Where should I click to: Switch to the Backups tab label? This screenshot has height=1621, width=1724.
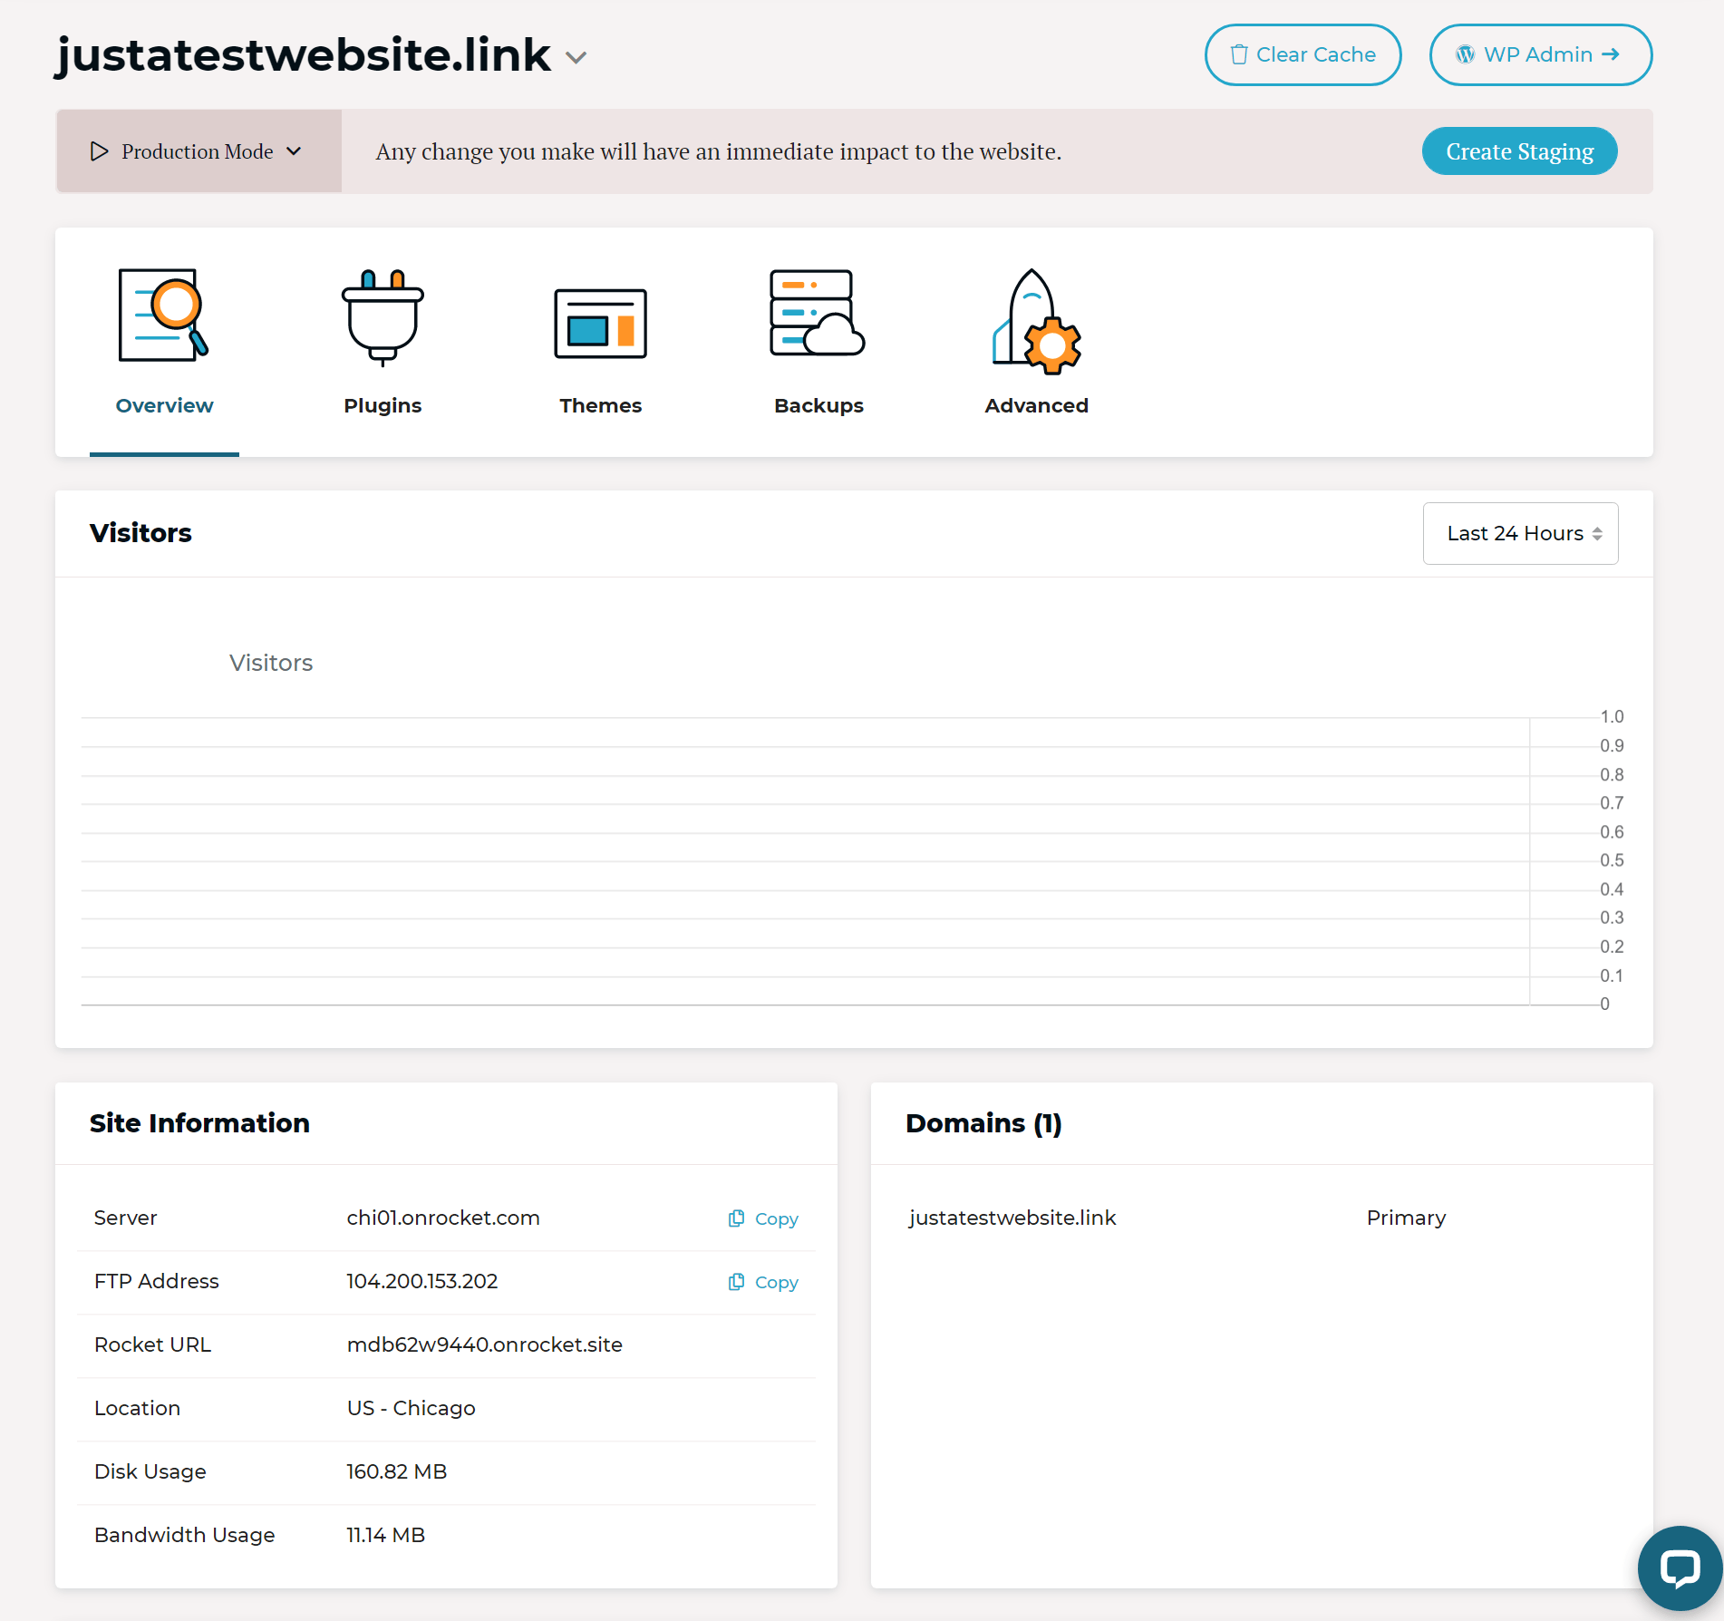point(818,405)
